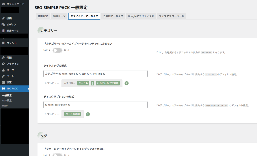The height and width of the screenshot is (156, 257).
Task: Click the title tag format input field
Action: 95,74
